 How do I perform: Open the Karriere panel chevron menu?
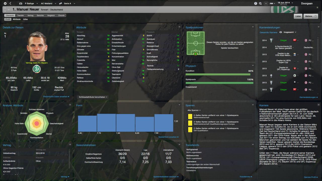click(318, 105)
